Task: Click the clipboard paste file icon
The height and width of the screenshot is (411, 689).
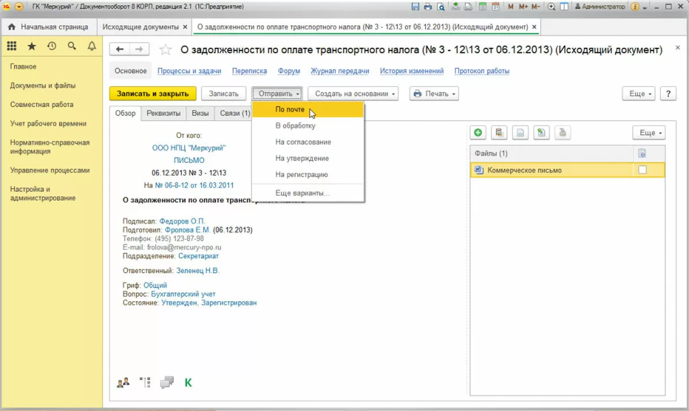Action: coord(499,133)
